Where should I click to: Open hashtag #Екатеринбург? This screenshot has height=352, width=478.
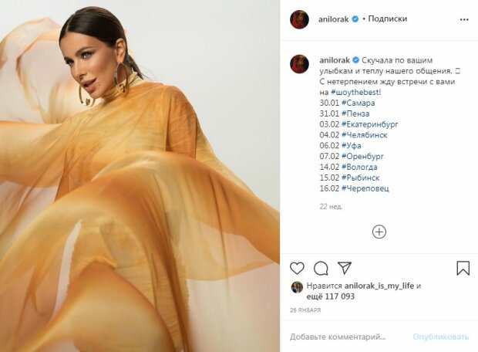coord(370,124)
